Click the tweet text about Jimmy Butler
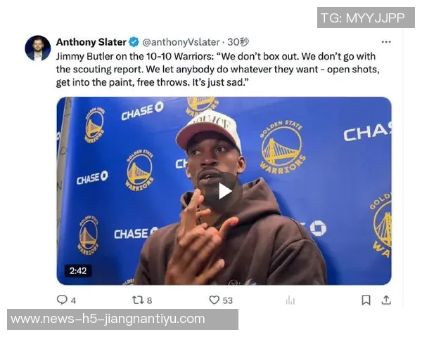Screen dimensions: 422x337 [217, 70]
